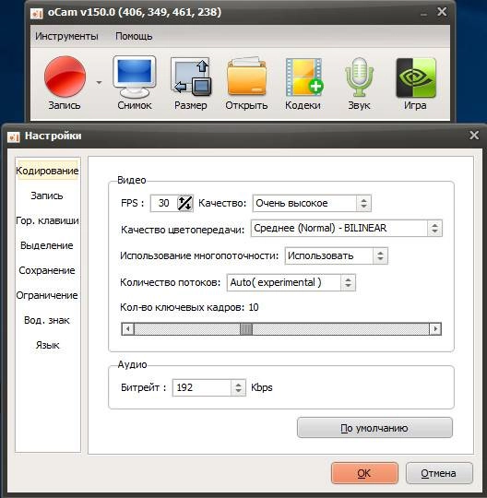Open the Язык settings tab

(47, 345)
